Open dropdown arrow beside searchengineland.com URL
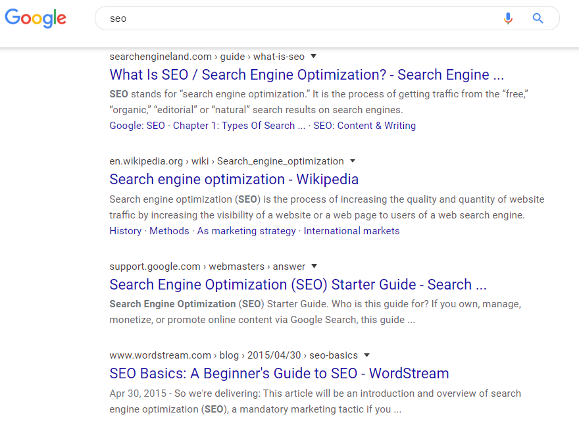This screenshot has width=579, height=429. point(313,56)
